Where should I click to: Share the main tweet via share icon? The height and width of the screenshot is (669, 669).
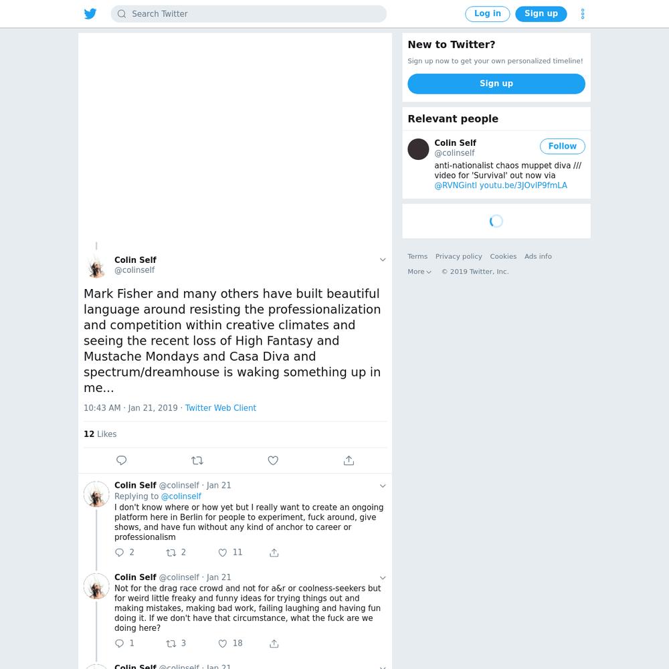pyautogui.click(x=349, y=460)
